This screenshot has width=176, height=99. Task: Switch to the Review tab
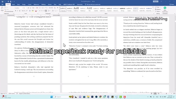tap(50, 4)
